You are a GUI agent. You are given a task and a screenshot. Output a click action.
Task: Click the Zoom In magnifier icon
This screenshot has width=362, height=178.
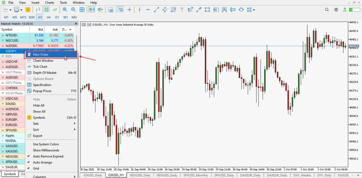point(65,10)
